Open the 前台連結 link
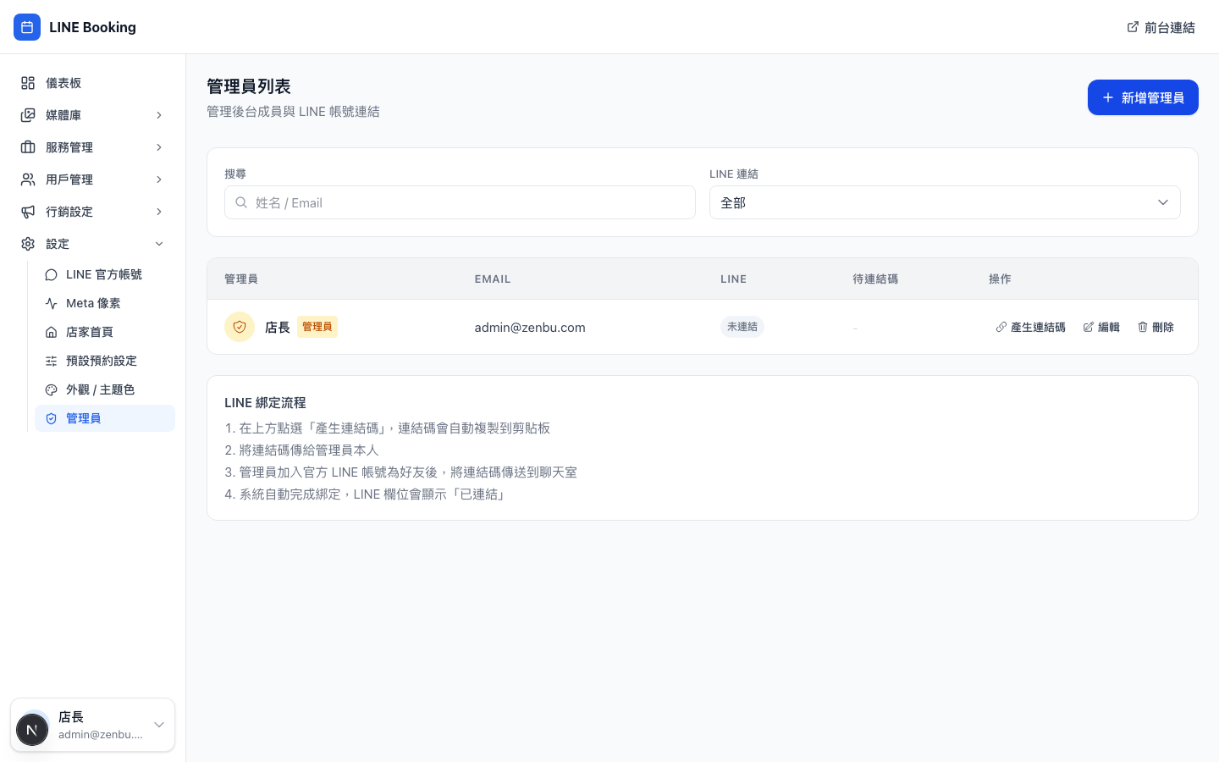The height and width of the screenshot is (762, 1219). 1161,27
